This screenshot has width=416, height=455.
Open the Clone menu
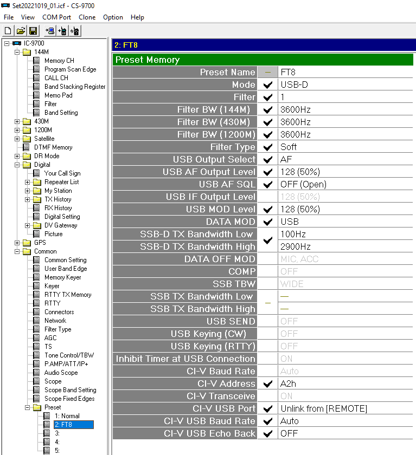tap(87, 17)
